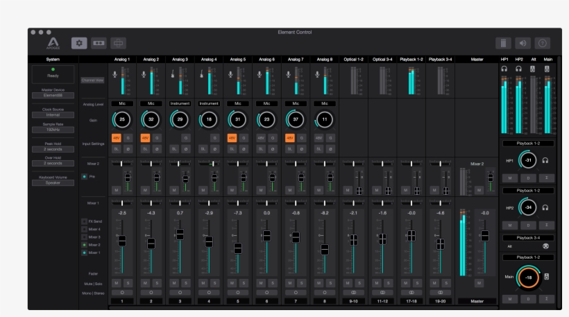
Task: Show the Mixer 3 row
Action: (x=84, y=237)
